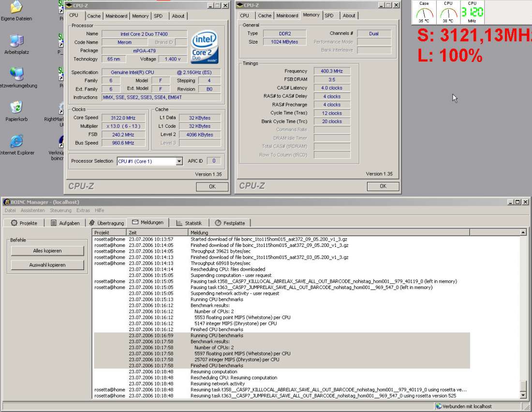The height and width of the screenshot is (412, 532).
Task: Click the CPU temperature gauge showing 38 °C
Action: [x=448, y=12]
